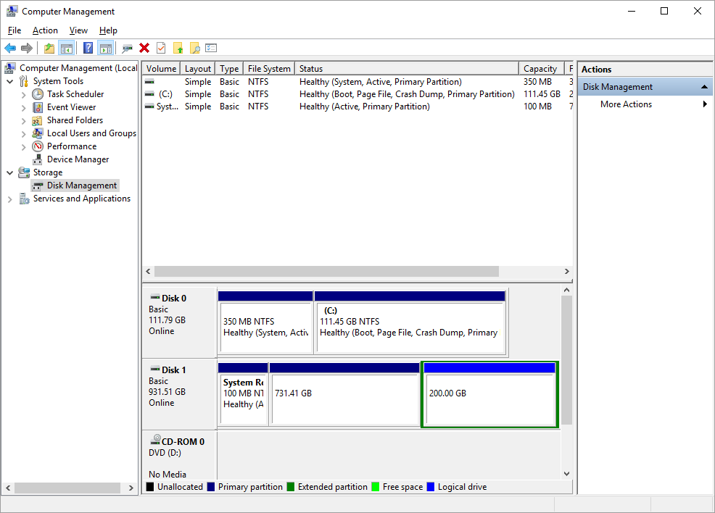Collapse the System Tools tree node
Screen dimensions: 715x513
coord(9,82)
